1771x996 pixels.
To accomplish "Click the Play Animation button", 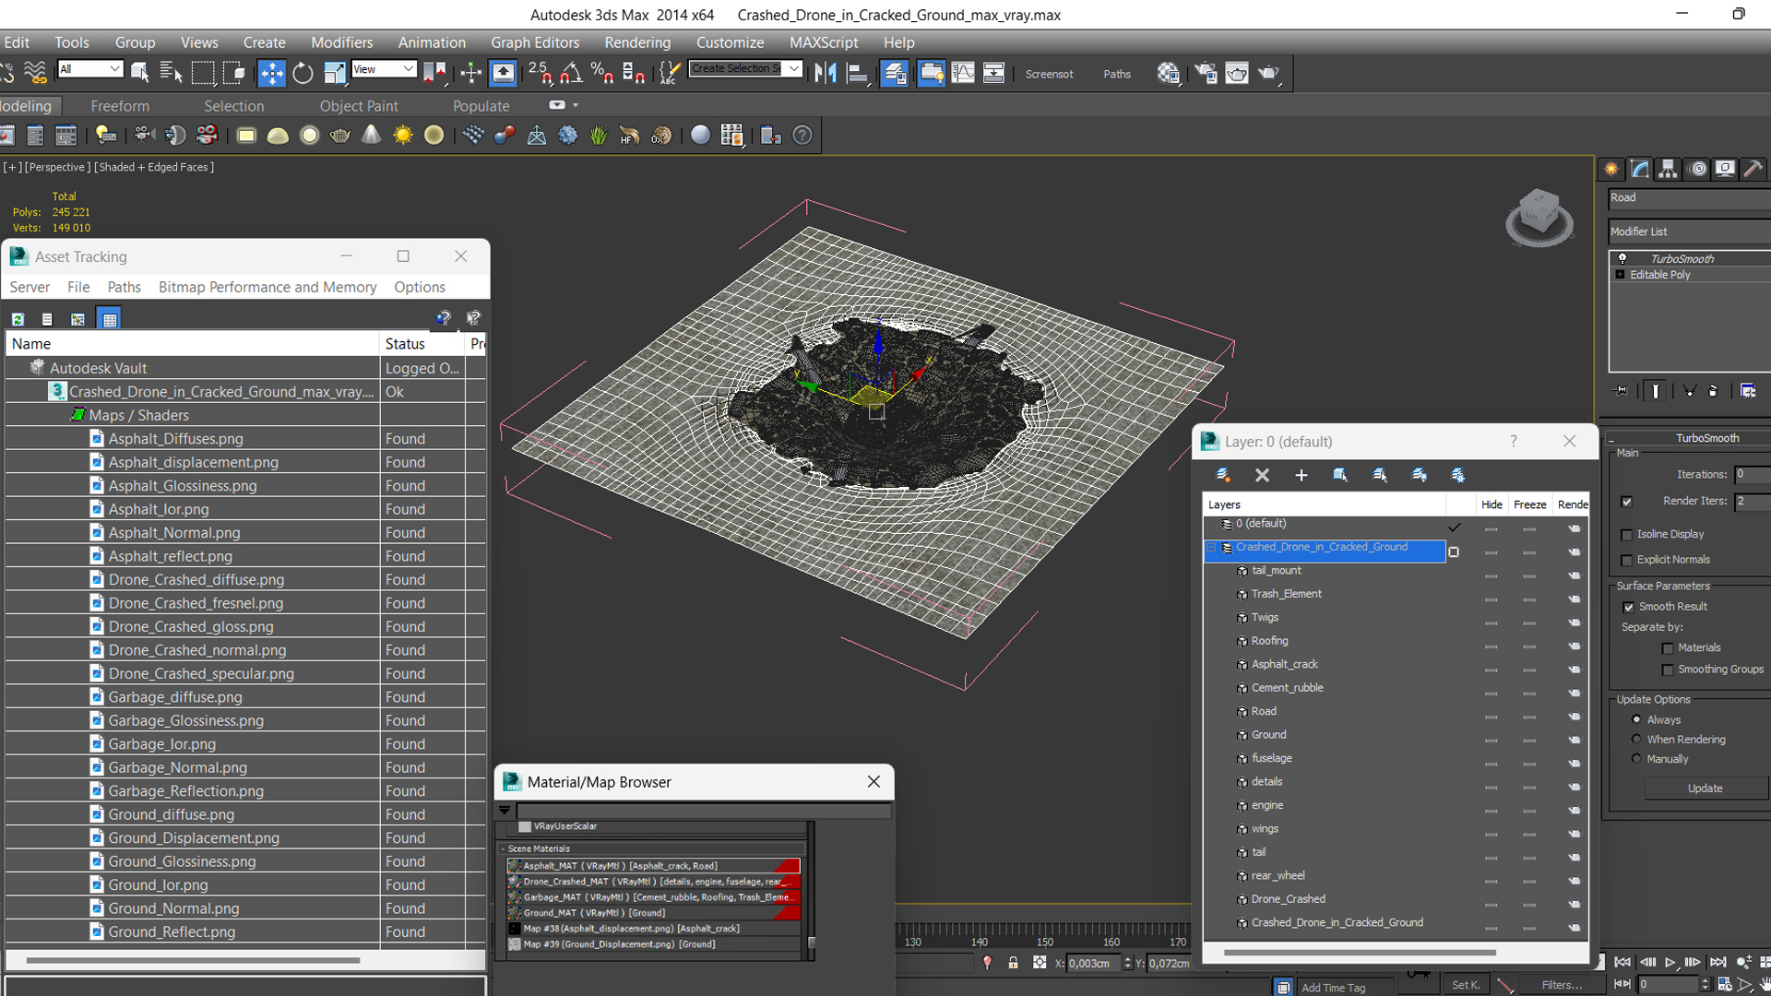I will click(x=1670, y=962).
